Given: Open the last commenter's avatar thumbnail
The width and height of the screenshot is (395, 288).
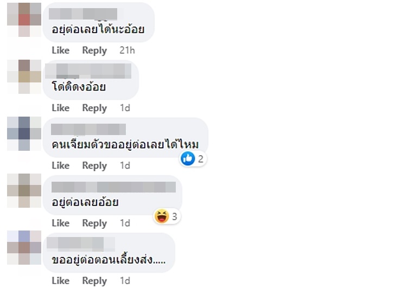Looking at the screenshot, I should (24, 247).
